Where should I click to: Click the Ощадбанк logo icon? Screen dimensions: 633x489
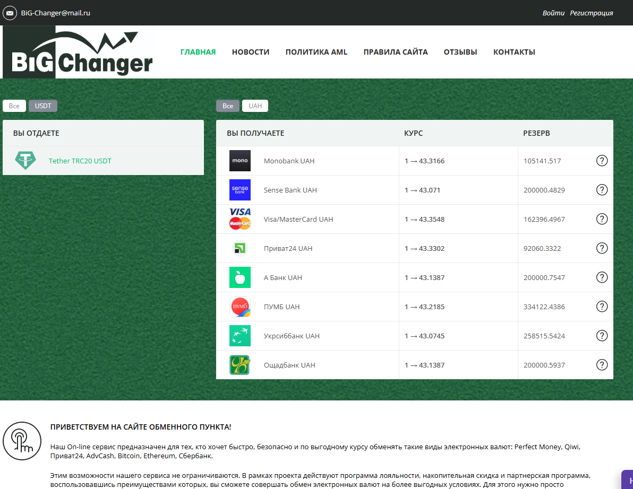coord(240,365)
